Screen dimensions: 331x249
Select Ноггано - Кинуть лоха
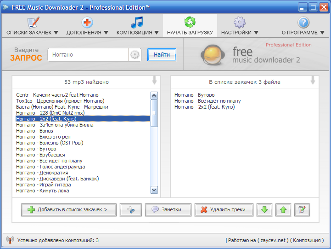[x=42, y=191]
